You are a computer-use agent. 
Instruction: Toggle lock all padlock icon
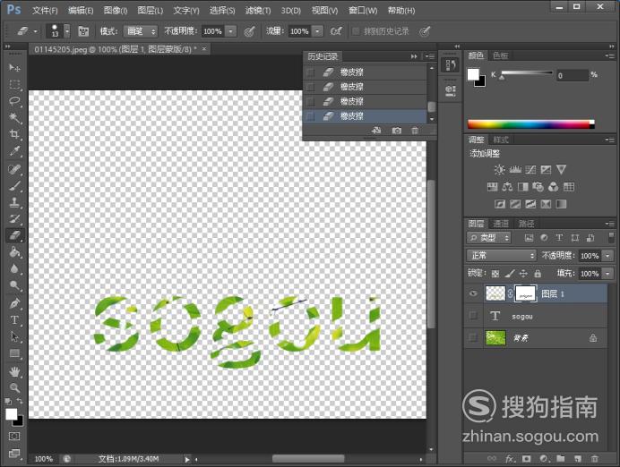538,273
